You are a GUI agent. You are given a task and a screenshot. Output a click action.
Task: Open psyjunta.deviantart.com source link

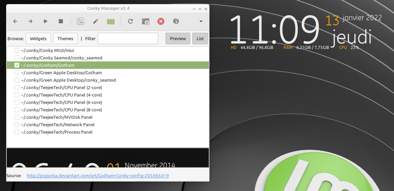point(98,176)
